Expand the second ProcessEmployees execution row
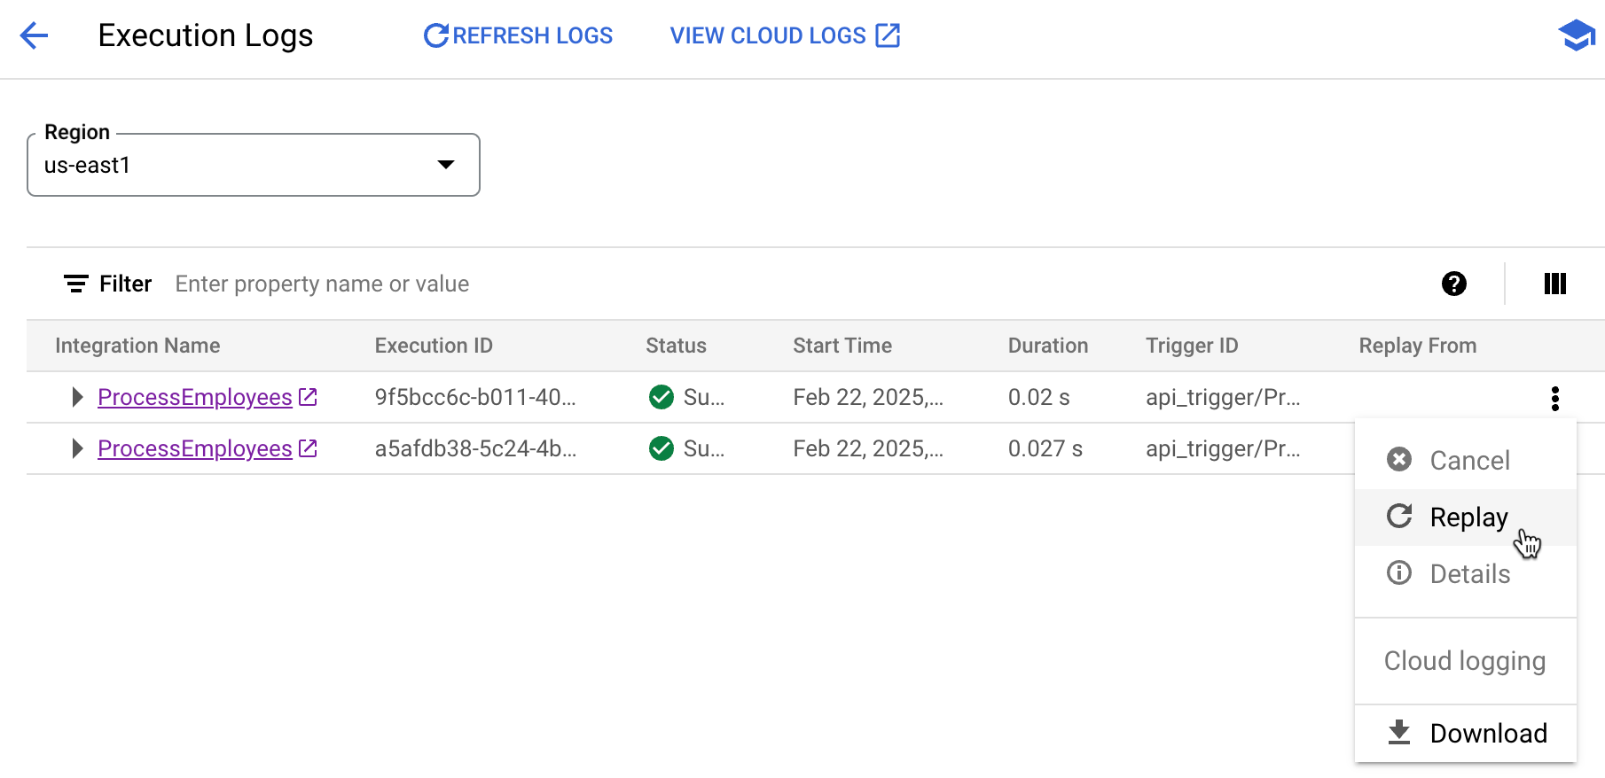 (77, 448)
